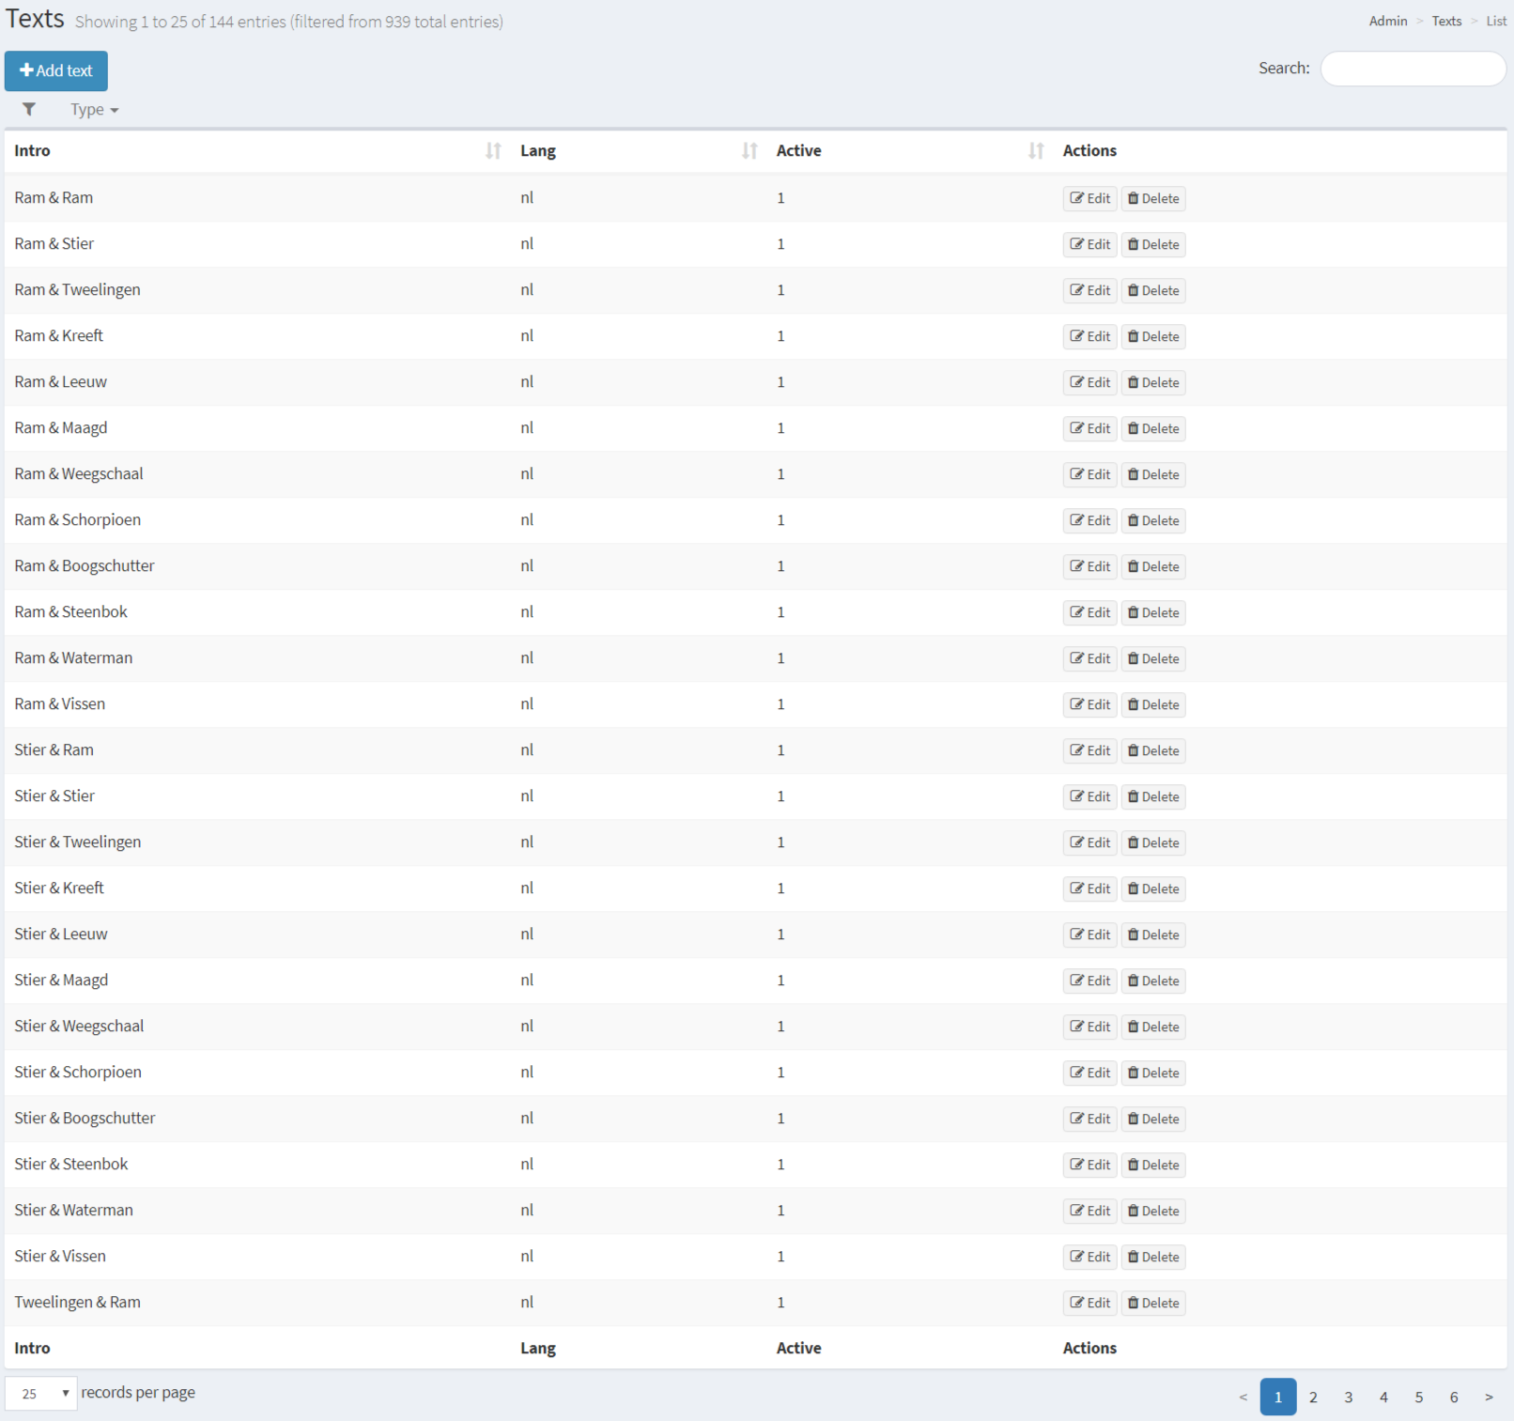Image resolution: width=1514 pixels, height=1421 pixels.
Task: Open the Admin breadcrumb link
Action: pos(1387,22)
